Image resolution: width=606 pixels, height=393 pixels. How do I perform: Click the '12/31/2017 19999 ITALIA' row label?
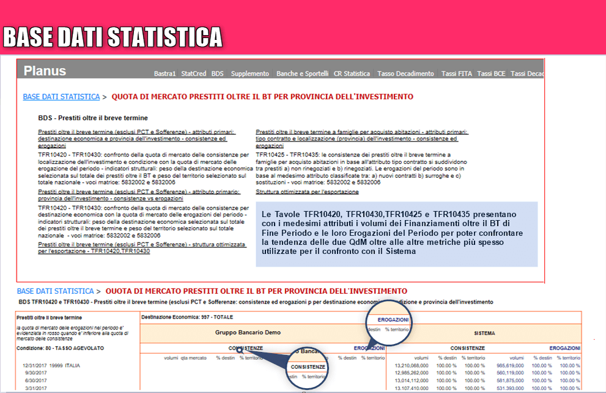pyautogui.click(x=51, y=366)
